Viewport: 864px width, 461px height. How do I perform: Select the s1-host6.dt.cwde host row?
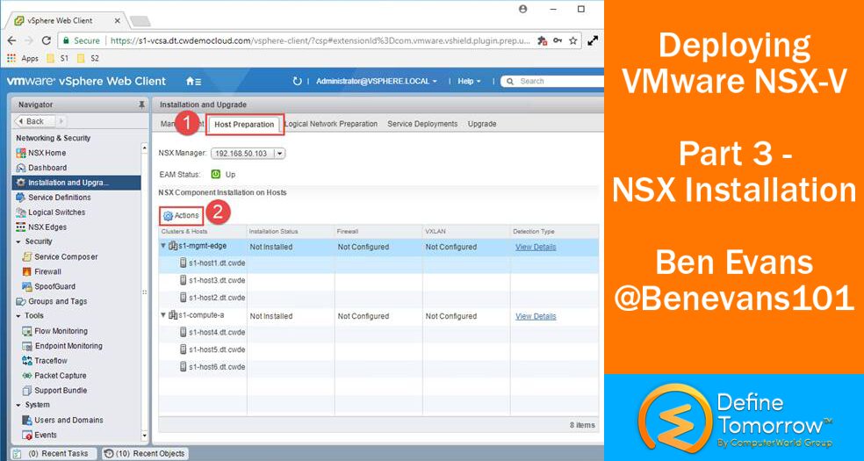(x=378, y=366)
